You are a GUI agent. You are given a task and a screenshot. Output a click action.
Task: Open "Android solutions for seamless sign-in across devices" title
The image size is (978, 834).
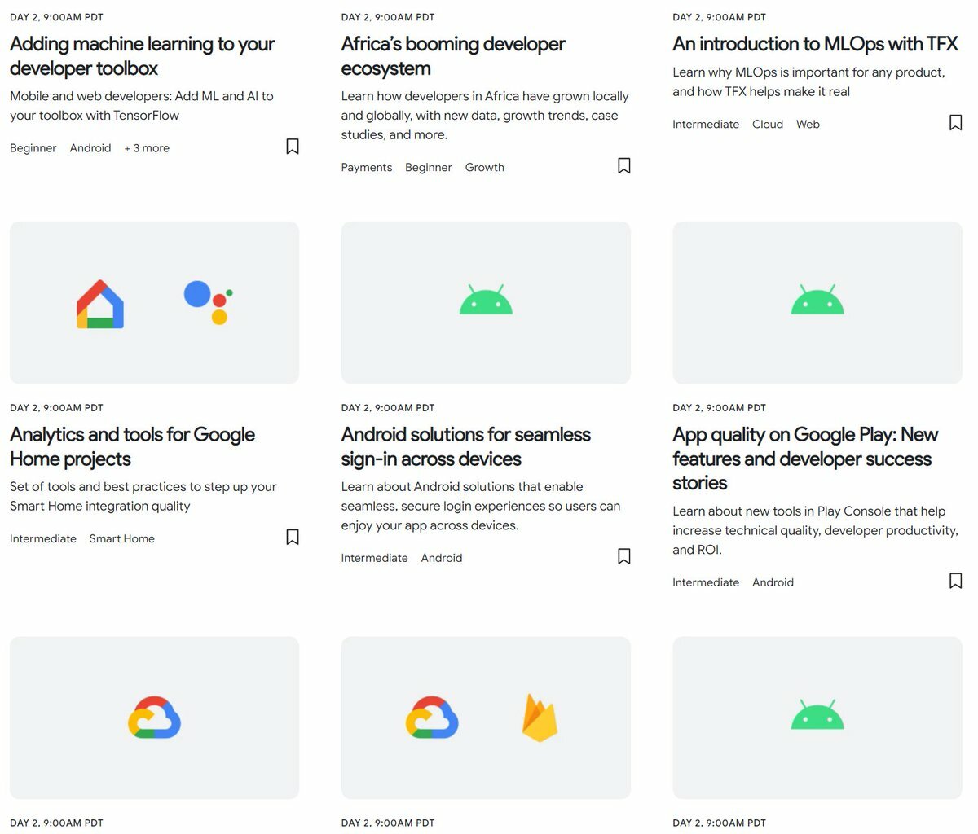(466, 447)
